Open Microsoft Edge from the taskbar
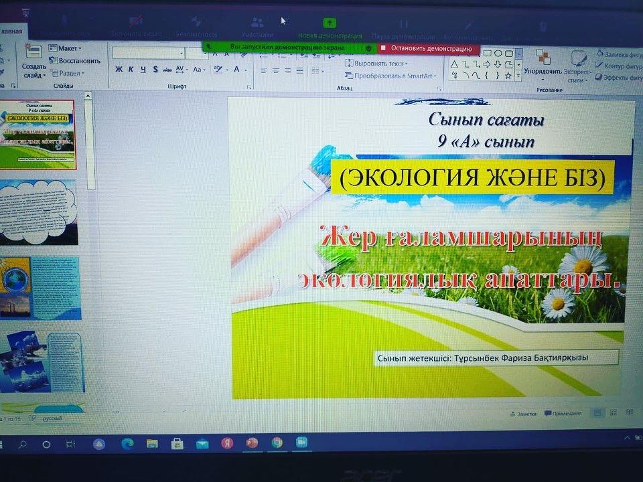The image size is (643, 482). point(127,443)
